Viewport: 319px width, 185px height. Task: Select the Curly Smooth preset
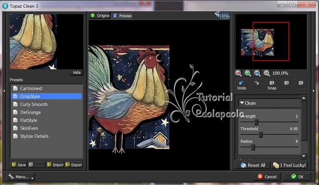pos(47,104)
